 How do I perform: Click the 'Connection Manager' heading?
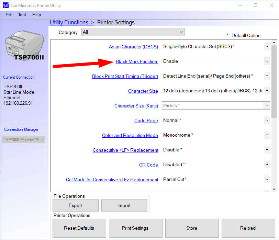(x=21, y=129)
